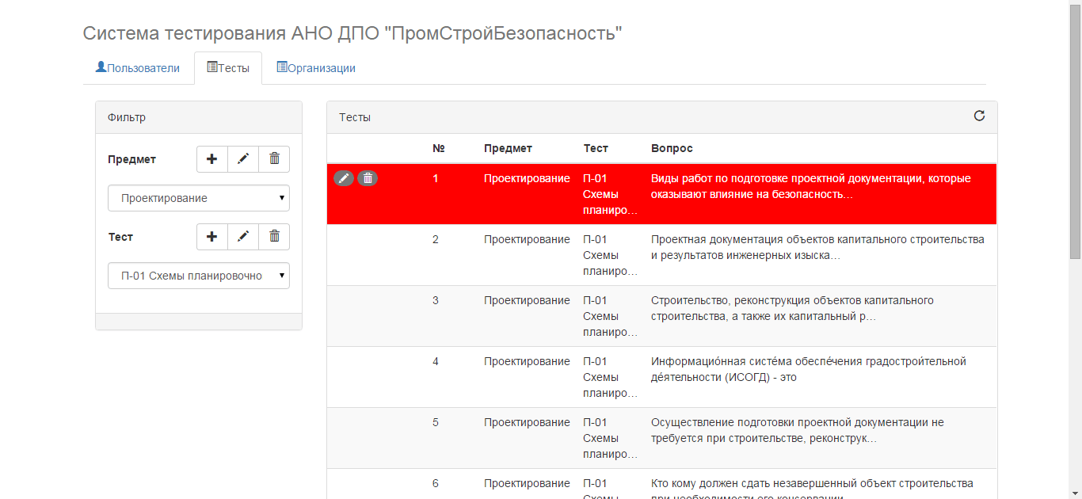Click П-01 Схемы test cell in row 3
The height and width of the screenshot is (499, 1082).
610,316
